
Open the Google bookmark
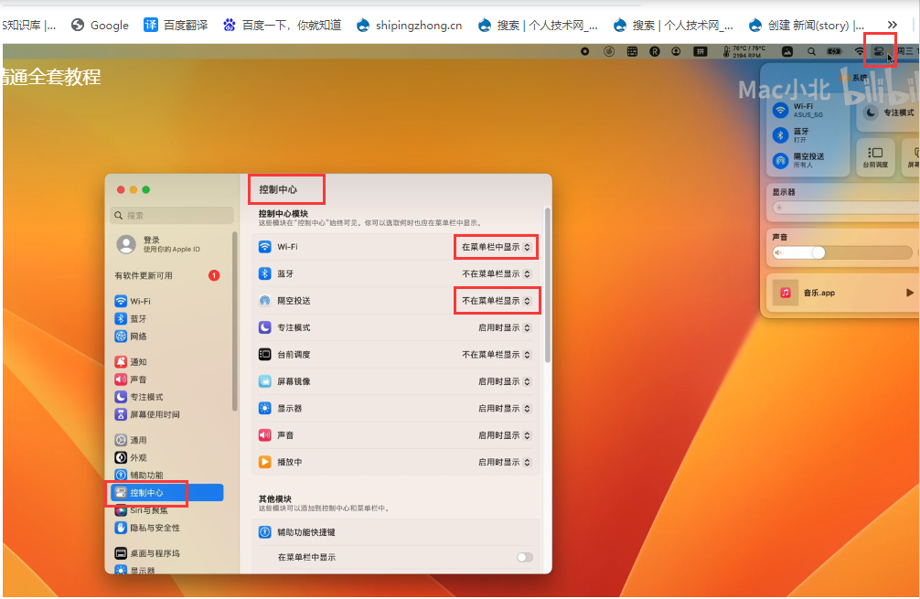point(100,26)
